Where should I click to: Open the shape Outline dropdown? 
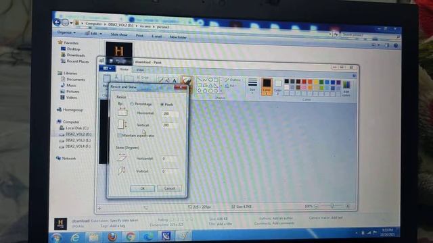coord(233,80)
